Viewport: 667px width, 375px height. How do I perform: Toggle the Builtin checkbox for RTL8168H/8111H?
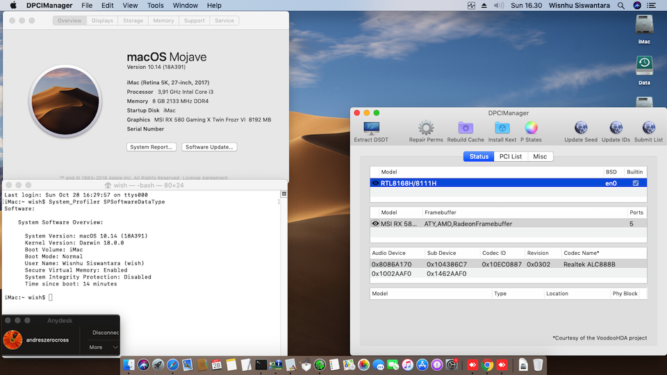(635, 183)
